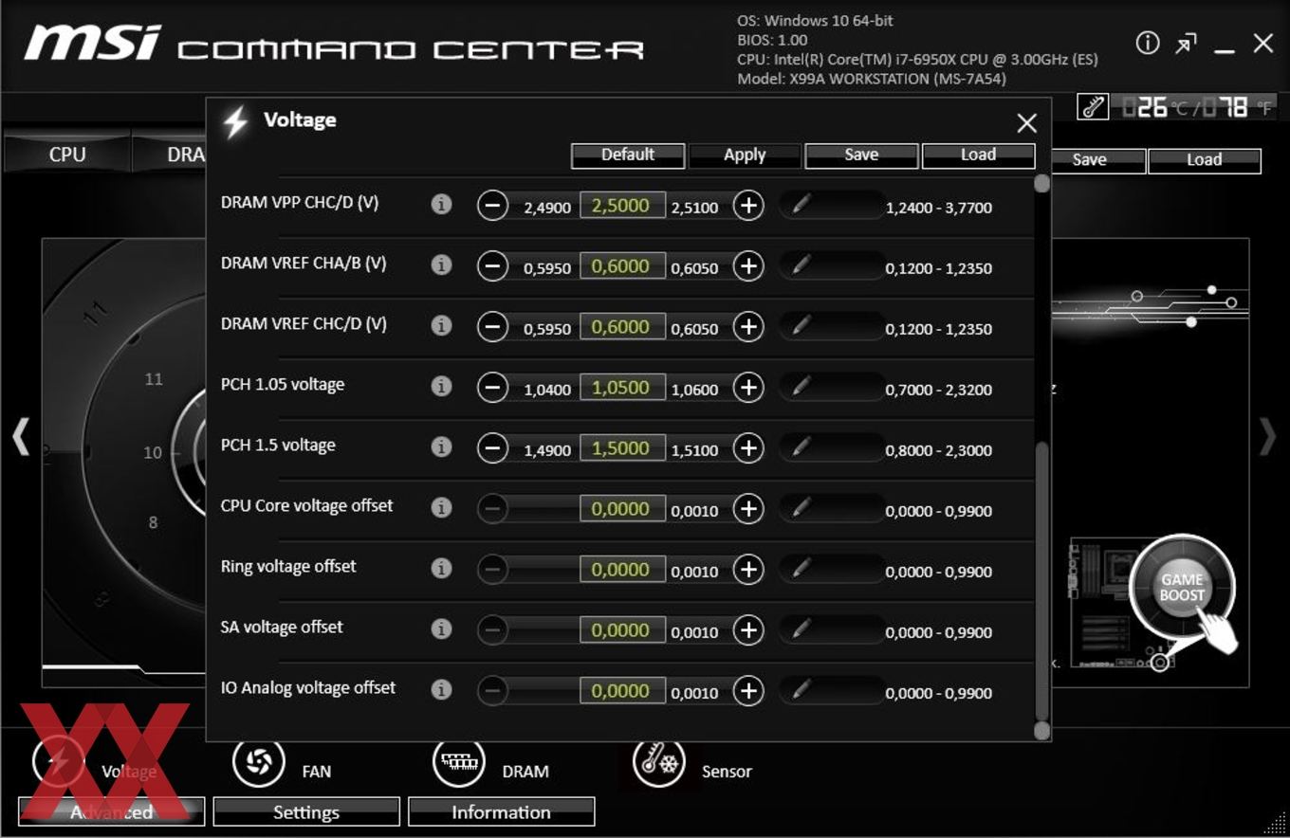
Task: Activate the GAME BOOST knob
Action: (x=1182, y=588)
